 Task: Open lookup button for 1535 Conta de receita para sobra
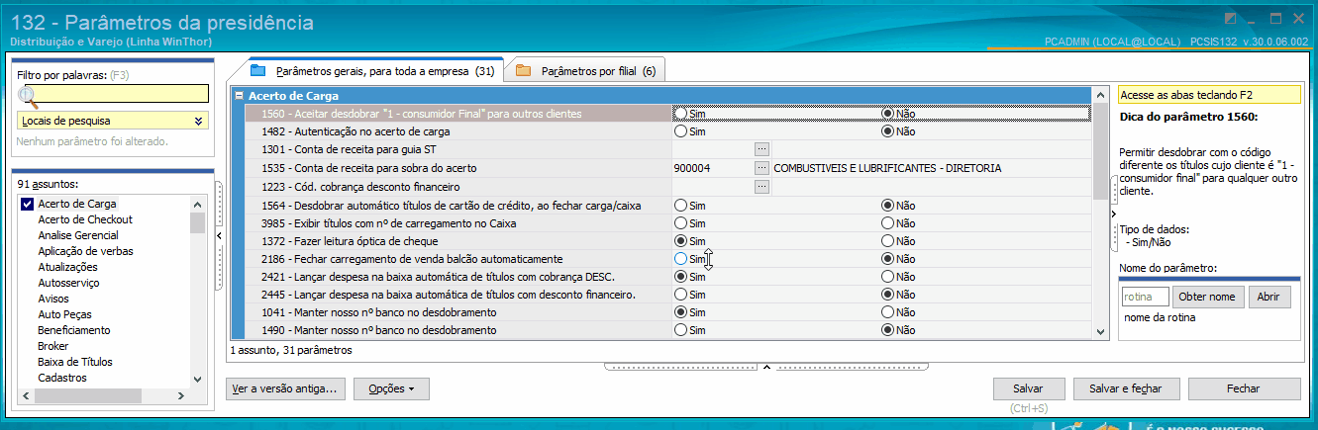(x=761, y=168)
